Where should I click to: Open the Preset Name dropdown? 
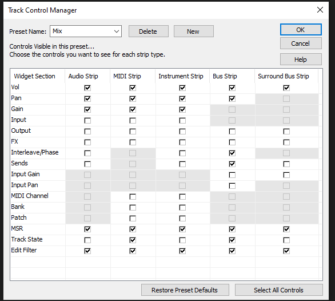coord(86,31)
